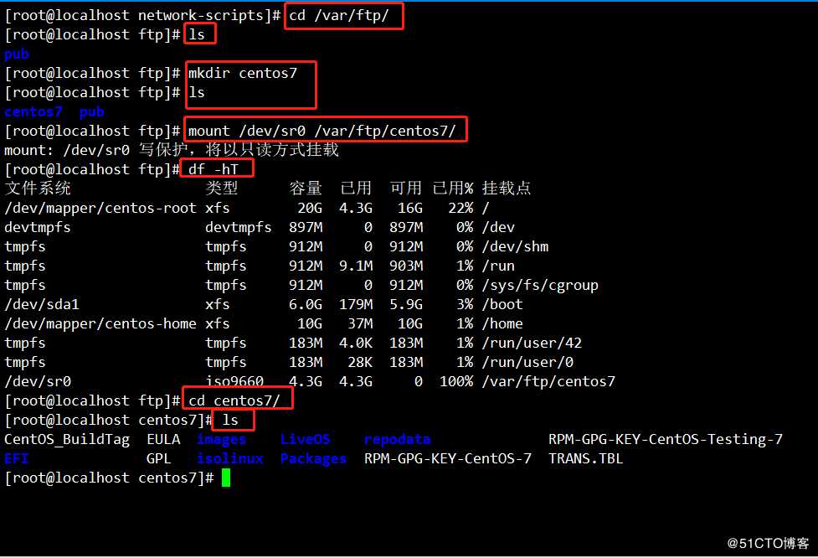
Task: Select the blue 'images' directory name
Action: pos(222,440)
